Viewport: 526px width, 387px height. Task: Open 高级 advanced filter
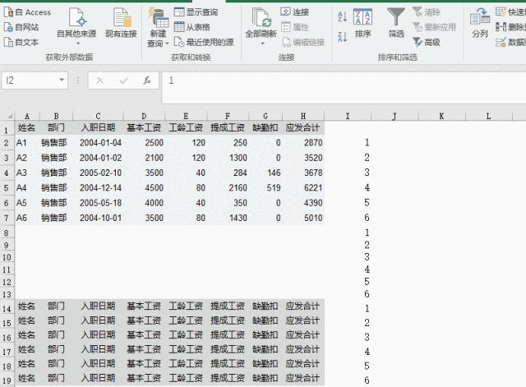pyautogui.click(x=426, y=42)
